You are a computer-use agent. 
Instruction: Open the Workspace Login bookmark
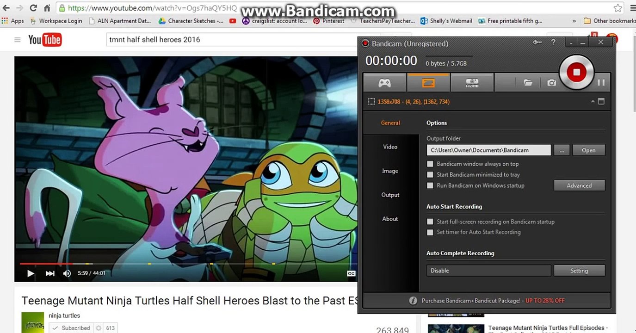[56, 21]
